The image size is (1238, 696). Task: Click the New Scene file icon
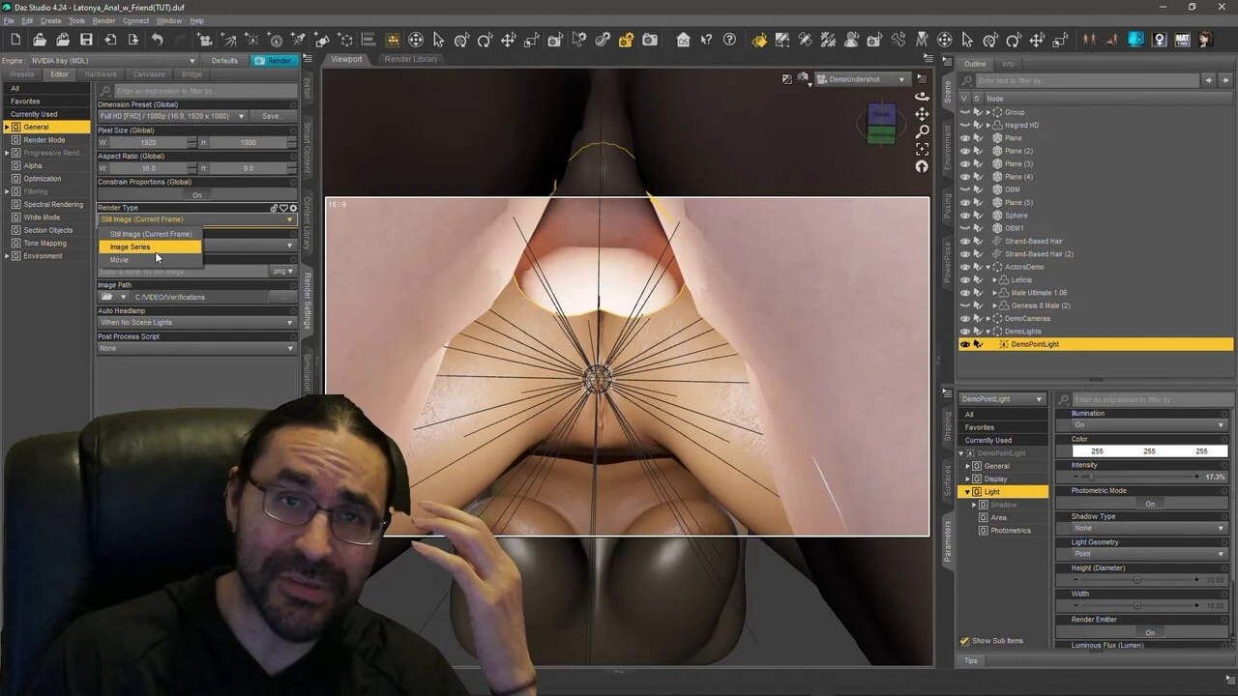point(15,40)
